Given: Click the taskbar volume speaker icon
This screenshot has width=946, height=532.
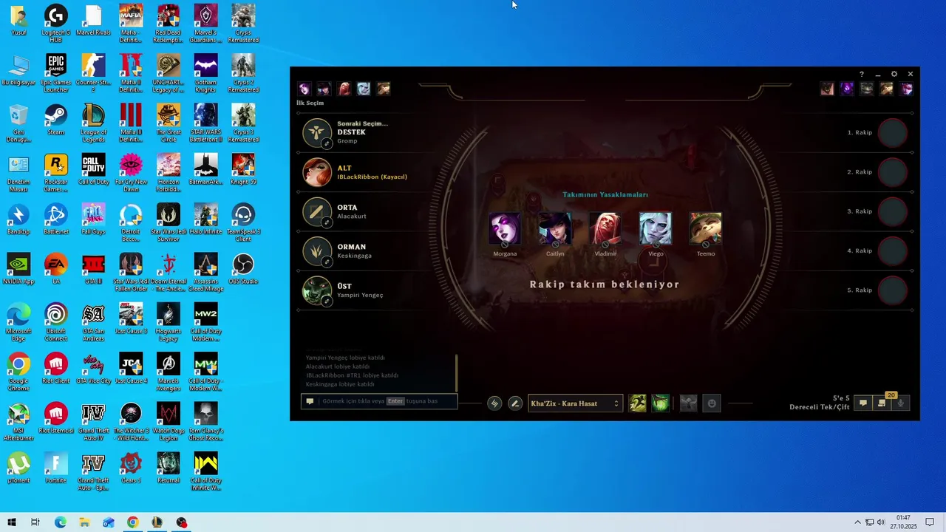Looking at the screenshot, I should [x=881, y=522].
